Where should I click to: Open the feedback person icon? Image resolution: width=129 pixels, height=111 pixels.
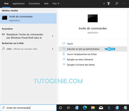117,4
